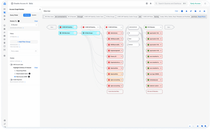Click the save disk icon in graph toolbar
The height and width of the screenshot is (130, 211).
(195, 11)
